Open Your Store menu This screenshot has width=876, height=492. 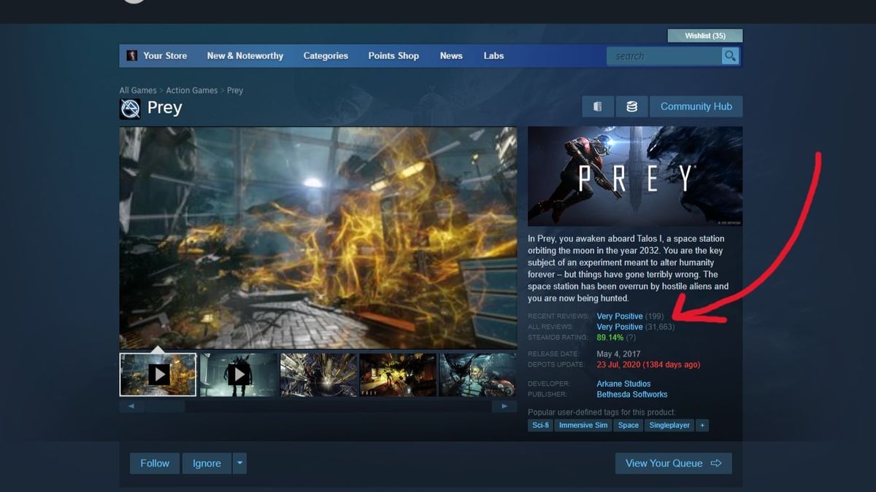[x=165, y=55]
